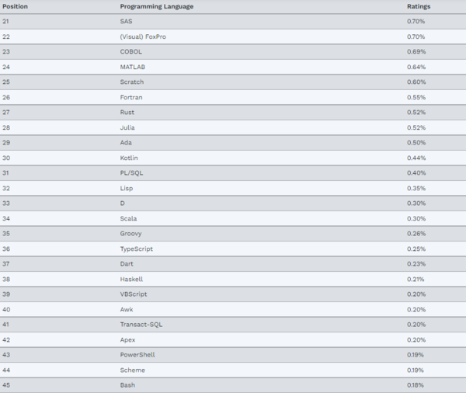Click the Kotlin language cell
Viewport: 466px width, 393px height.
[x=130, y=158]
